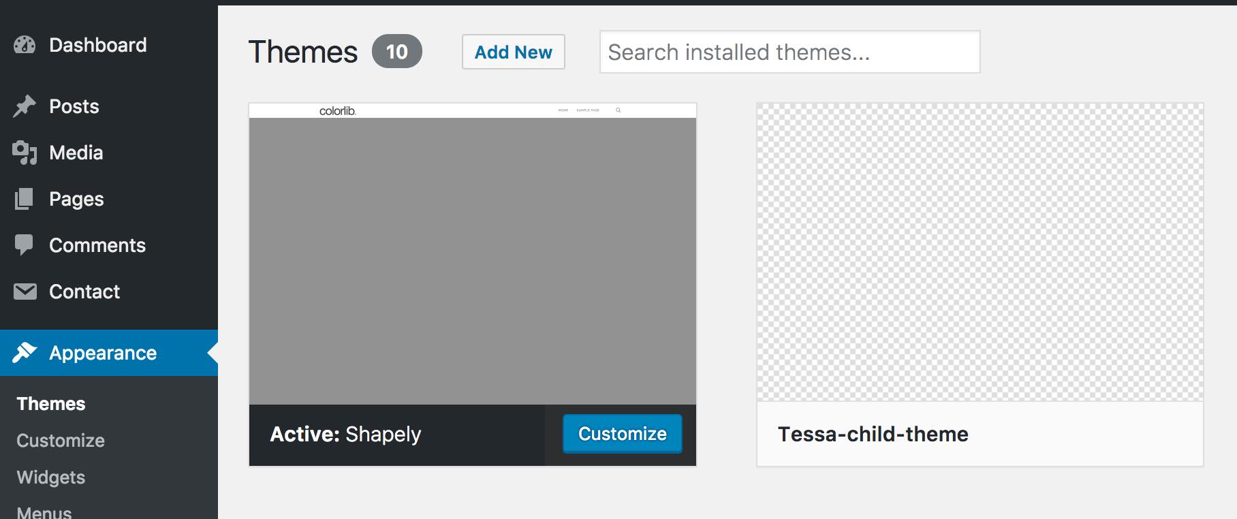
Task: Click the Add New theme button
Action: pyautogui.click(x=514, y=52)
